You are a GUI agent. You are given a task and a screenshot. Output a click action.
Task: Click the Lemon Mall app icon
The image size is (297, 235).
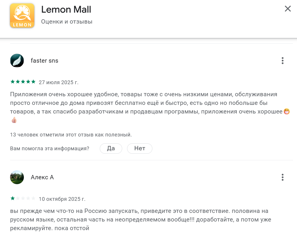(22, 16)
